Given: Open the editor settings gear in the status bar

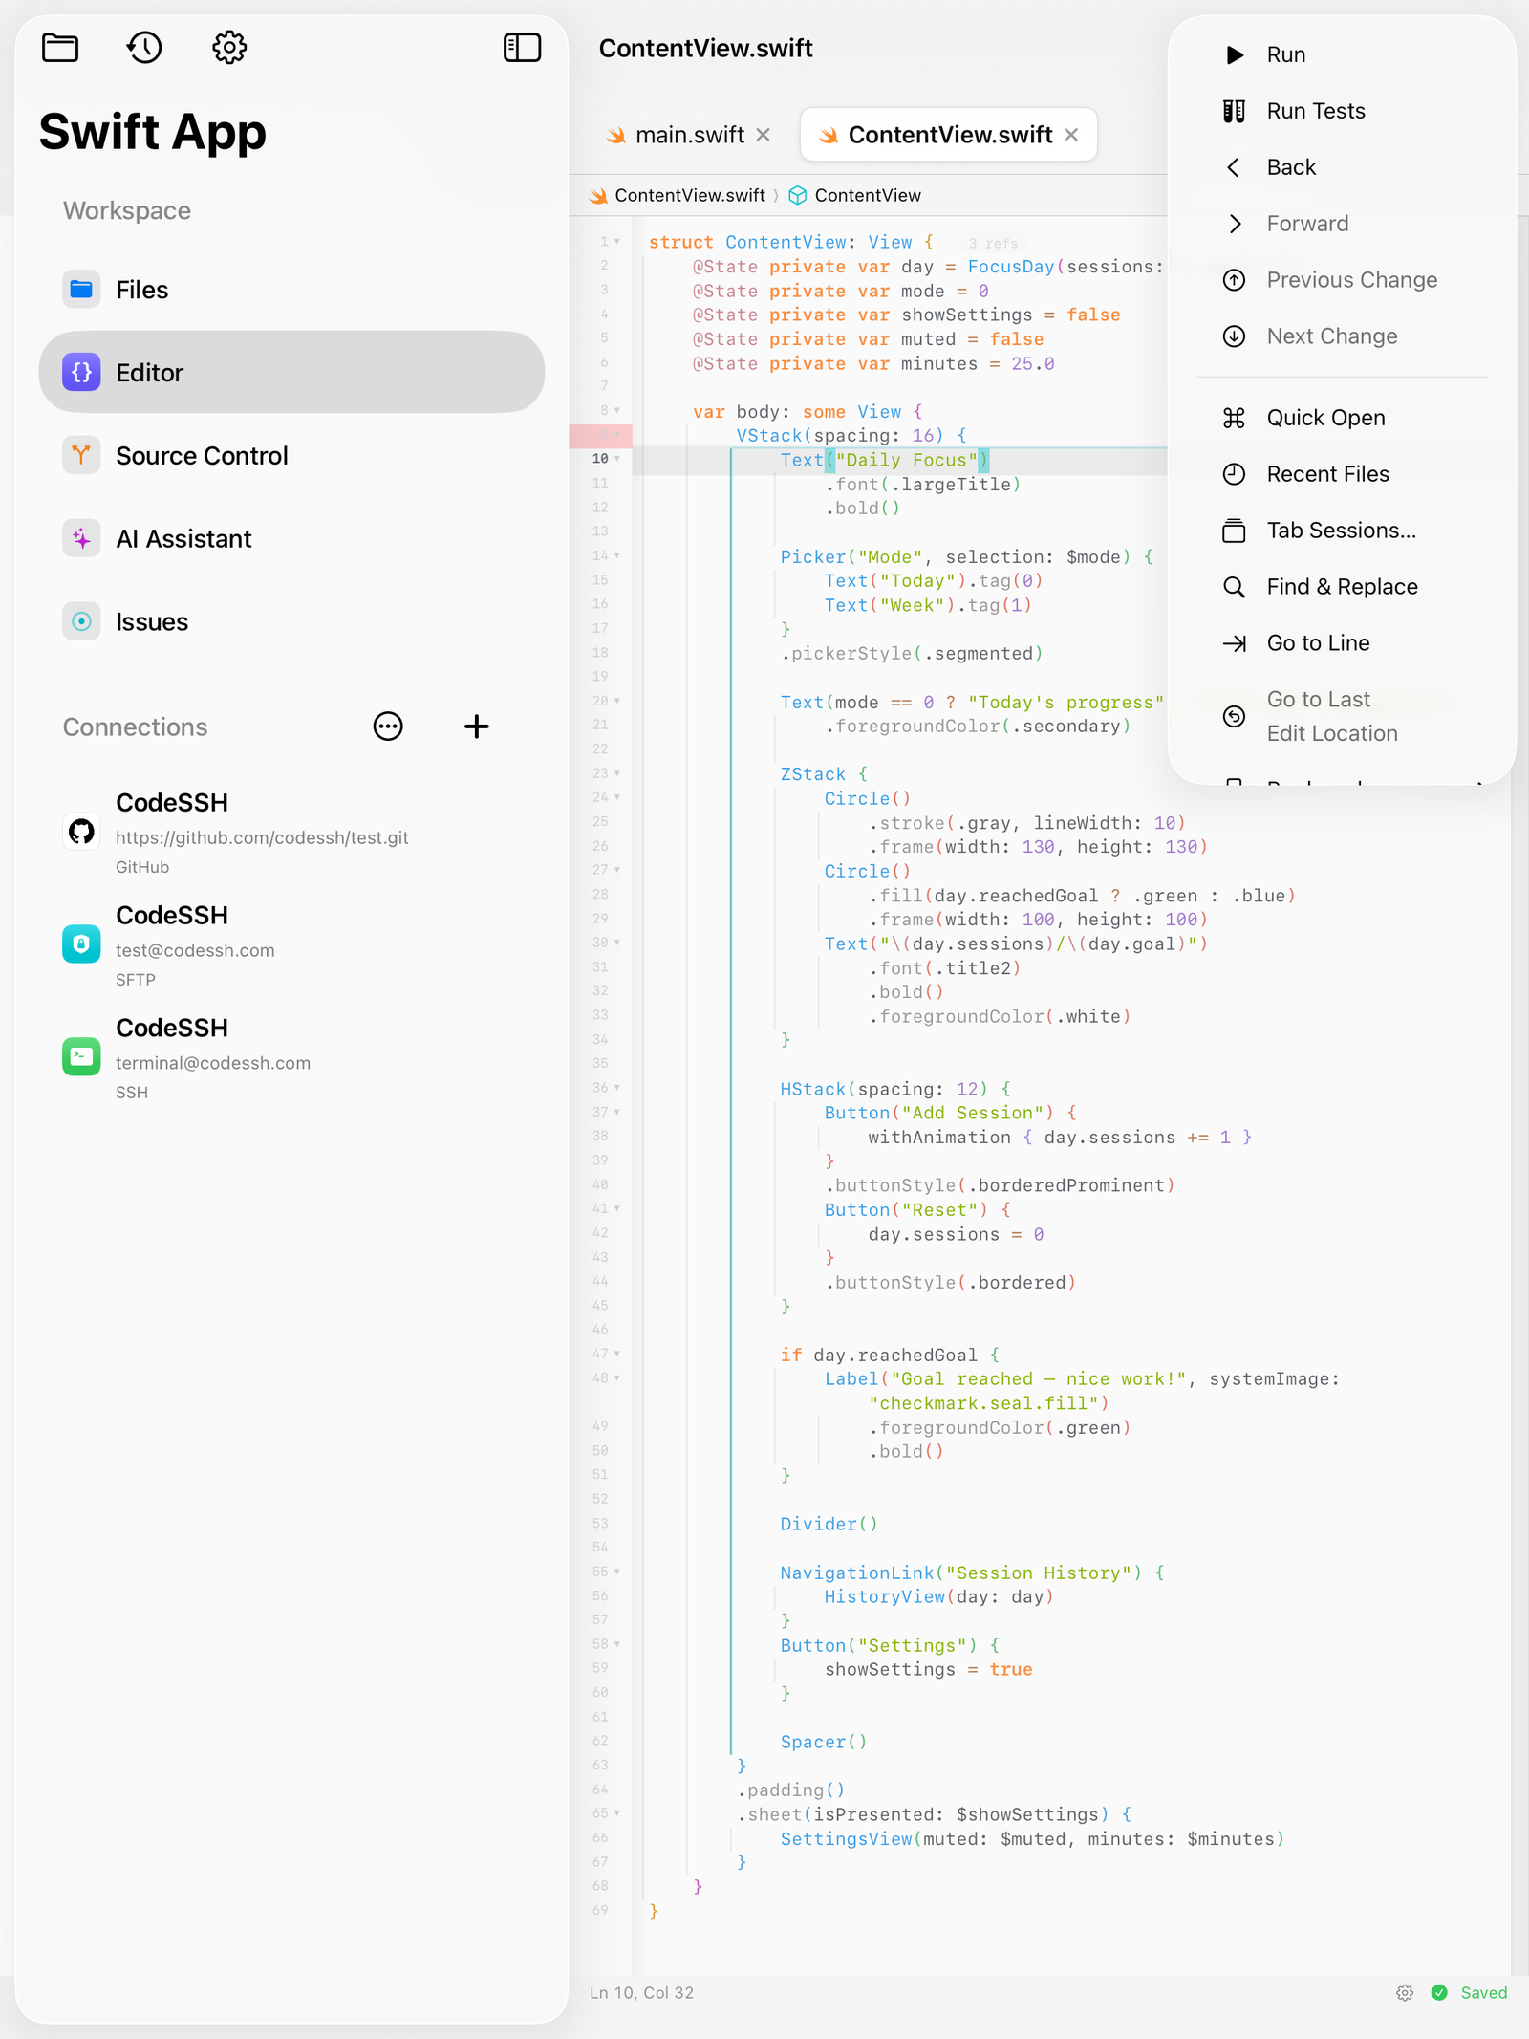Looking at the screenshot, I should tap(1404, 1992).
